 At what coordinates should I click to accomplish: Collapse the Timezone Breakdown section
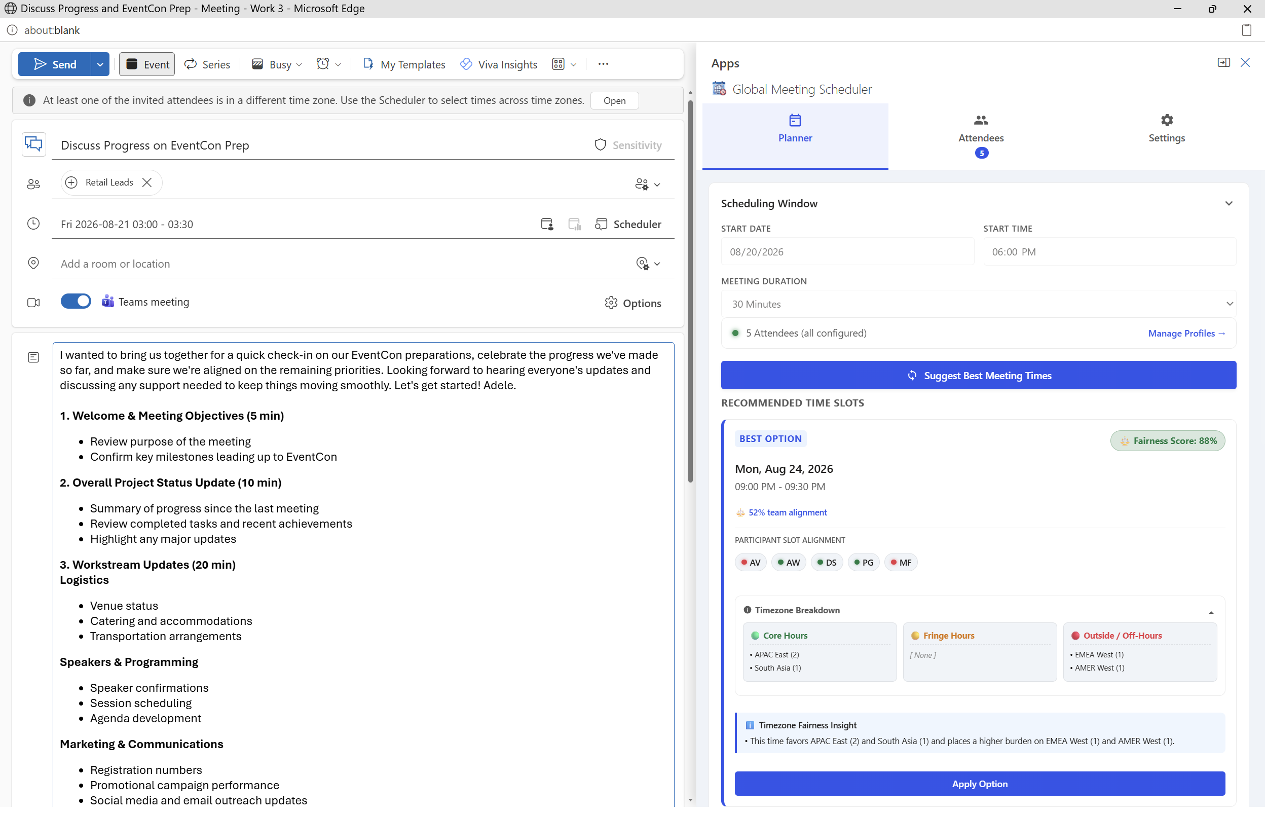[1211, 612]
